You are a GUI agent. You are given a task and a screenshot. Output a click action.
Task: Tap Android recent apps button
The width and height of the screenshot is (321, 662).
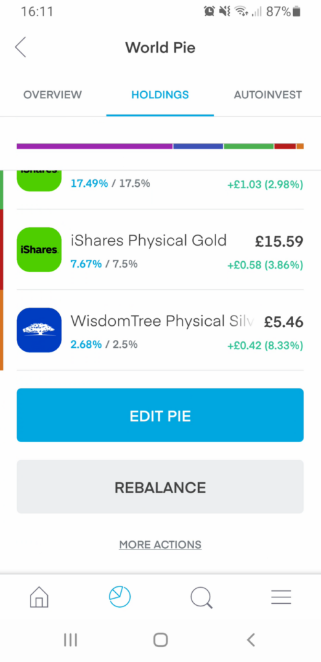point(70,640)
